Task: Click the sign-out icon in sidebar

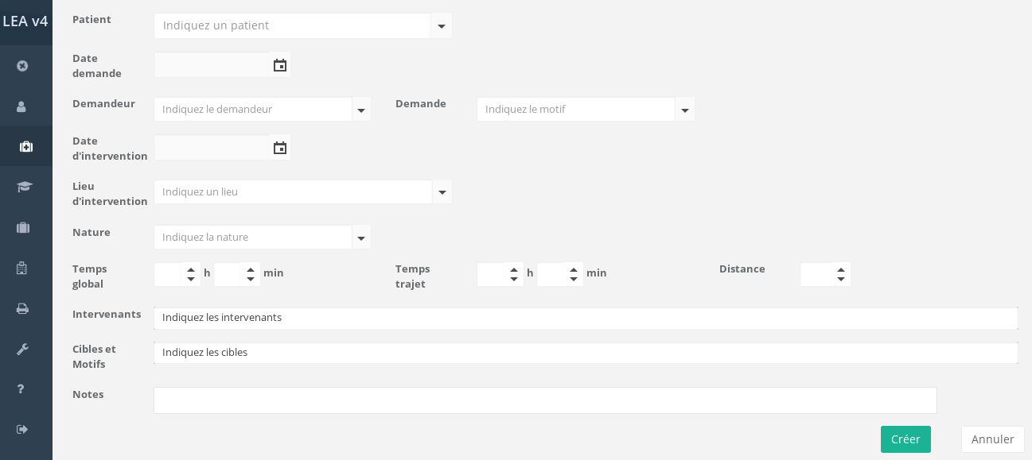Action: point(22,430)
